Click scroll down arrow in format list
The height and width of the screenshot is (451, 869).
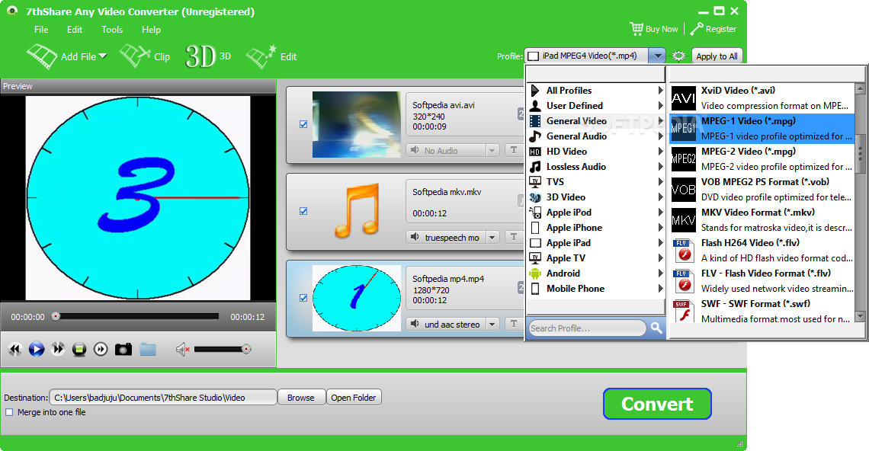tap(860, 316)
